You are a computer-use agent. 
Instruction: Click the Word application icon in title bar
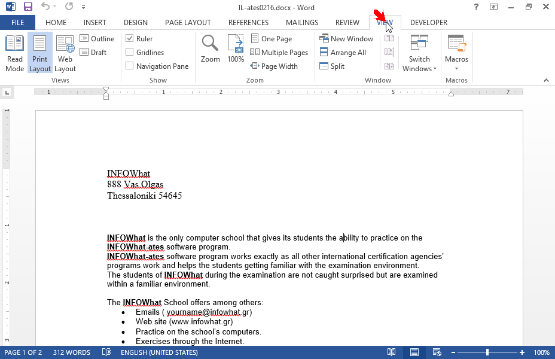point(11,7)
